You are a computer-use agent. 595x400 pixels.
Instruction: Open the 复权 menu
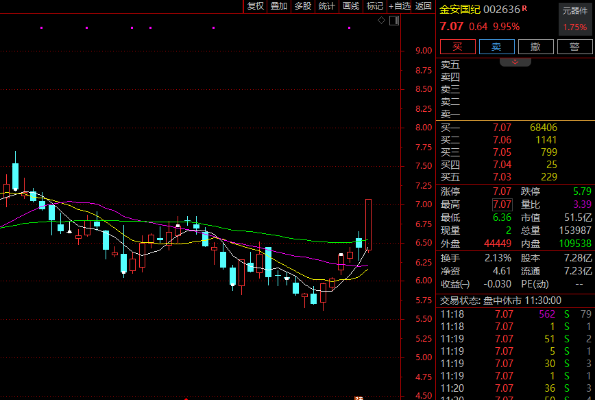click(x=255, y=6)
